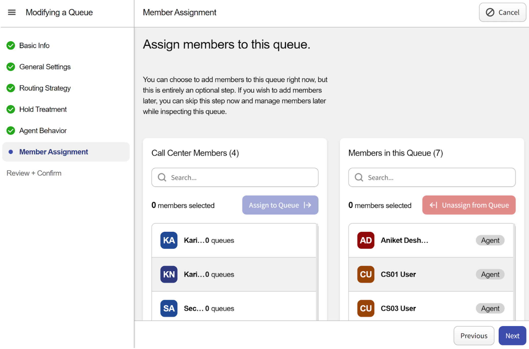This screenshot has height=349, width=529.
Task: Click the green checkmark beside Basic Info
Action: click(11, 45)
